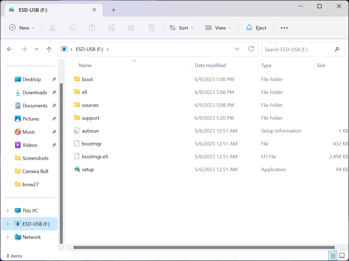Image resolution: width=349 pixels, height=261 pixels.
Task: Sort by the Size column header
Action: coord(321,65)
